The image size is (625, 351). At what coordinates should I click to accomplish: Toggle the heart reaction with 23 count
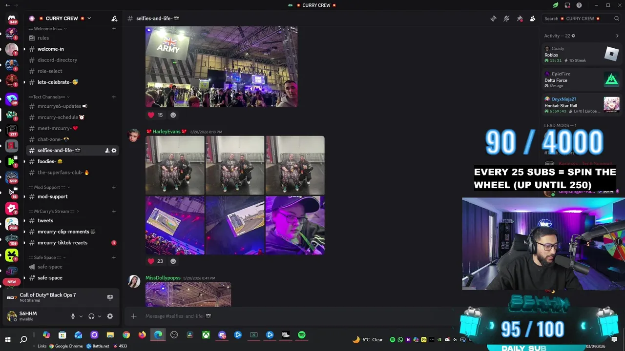coord(156,261)
